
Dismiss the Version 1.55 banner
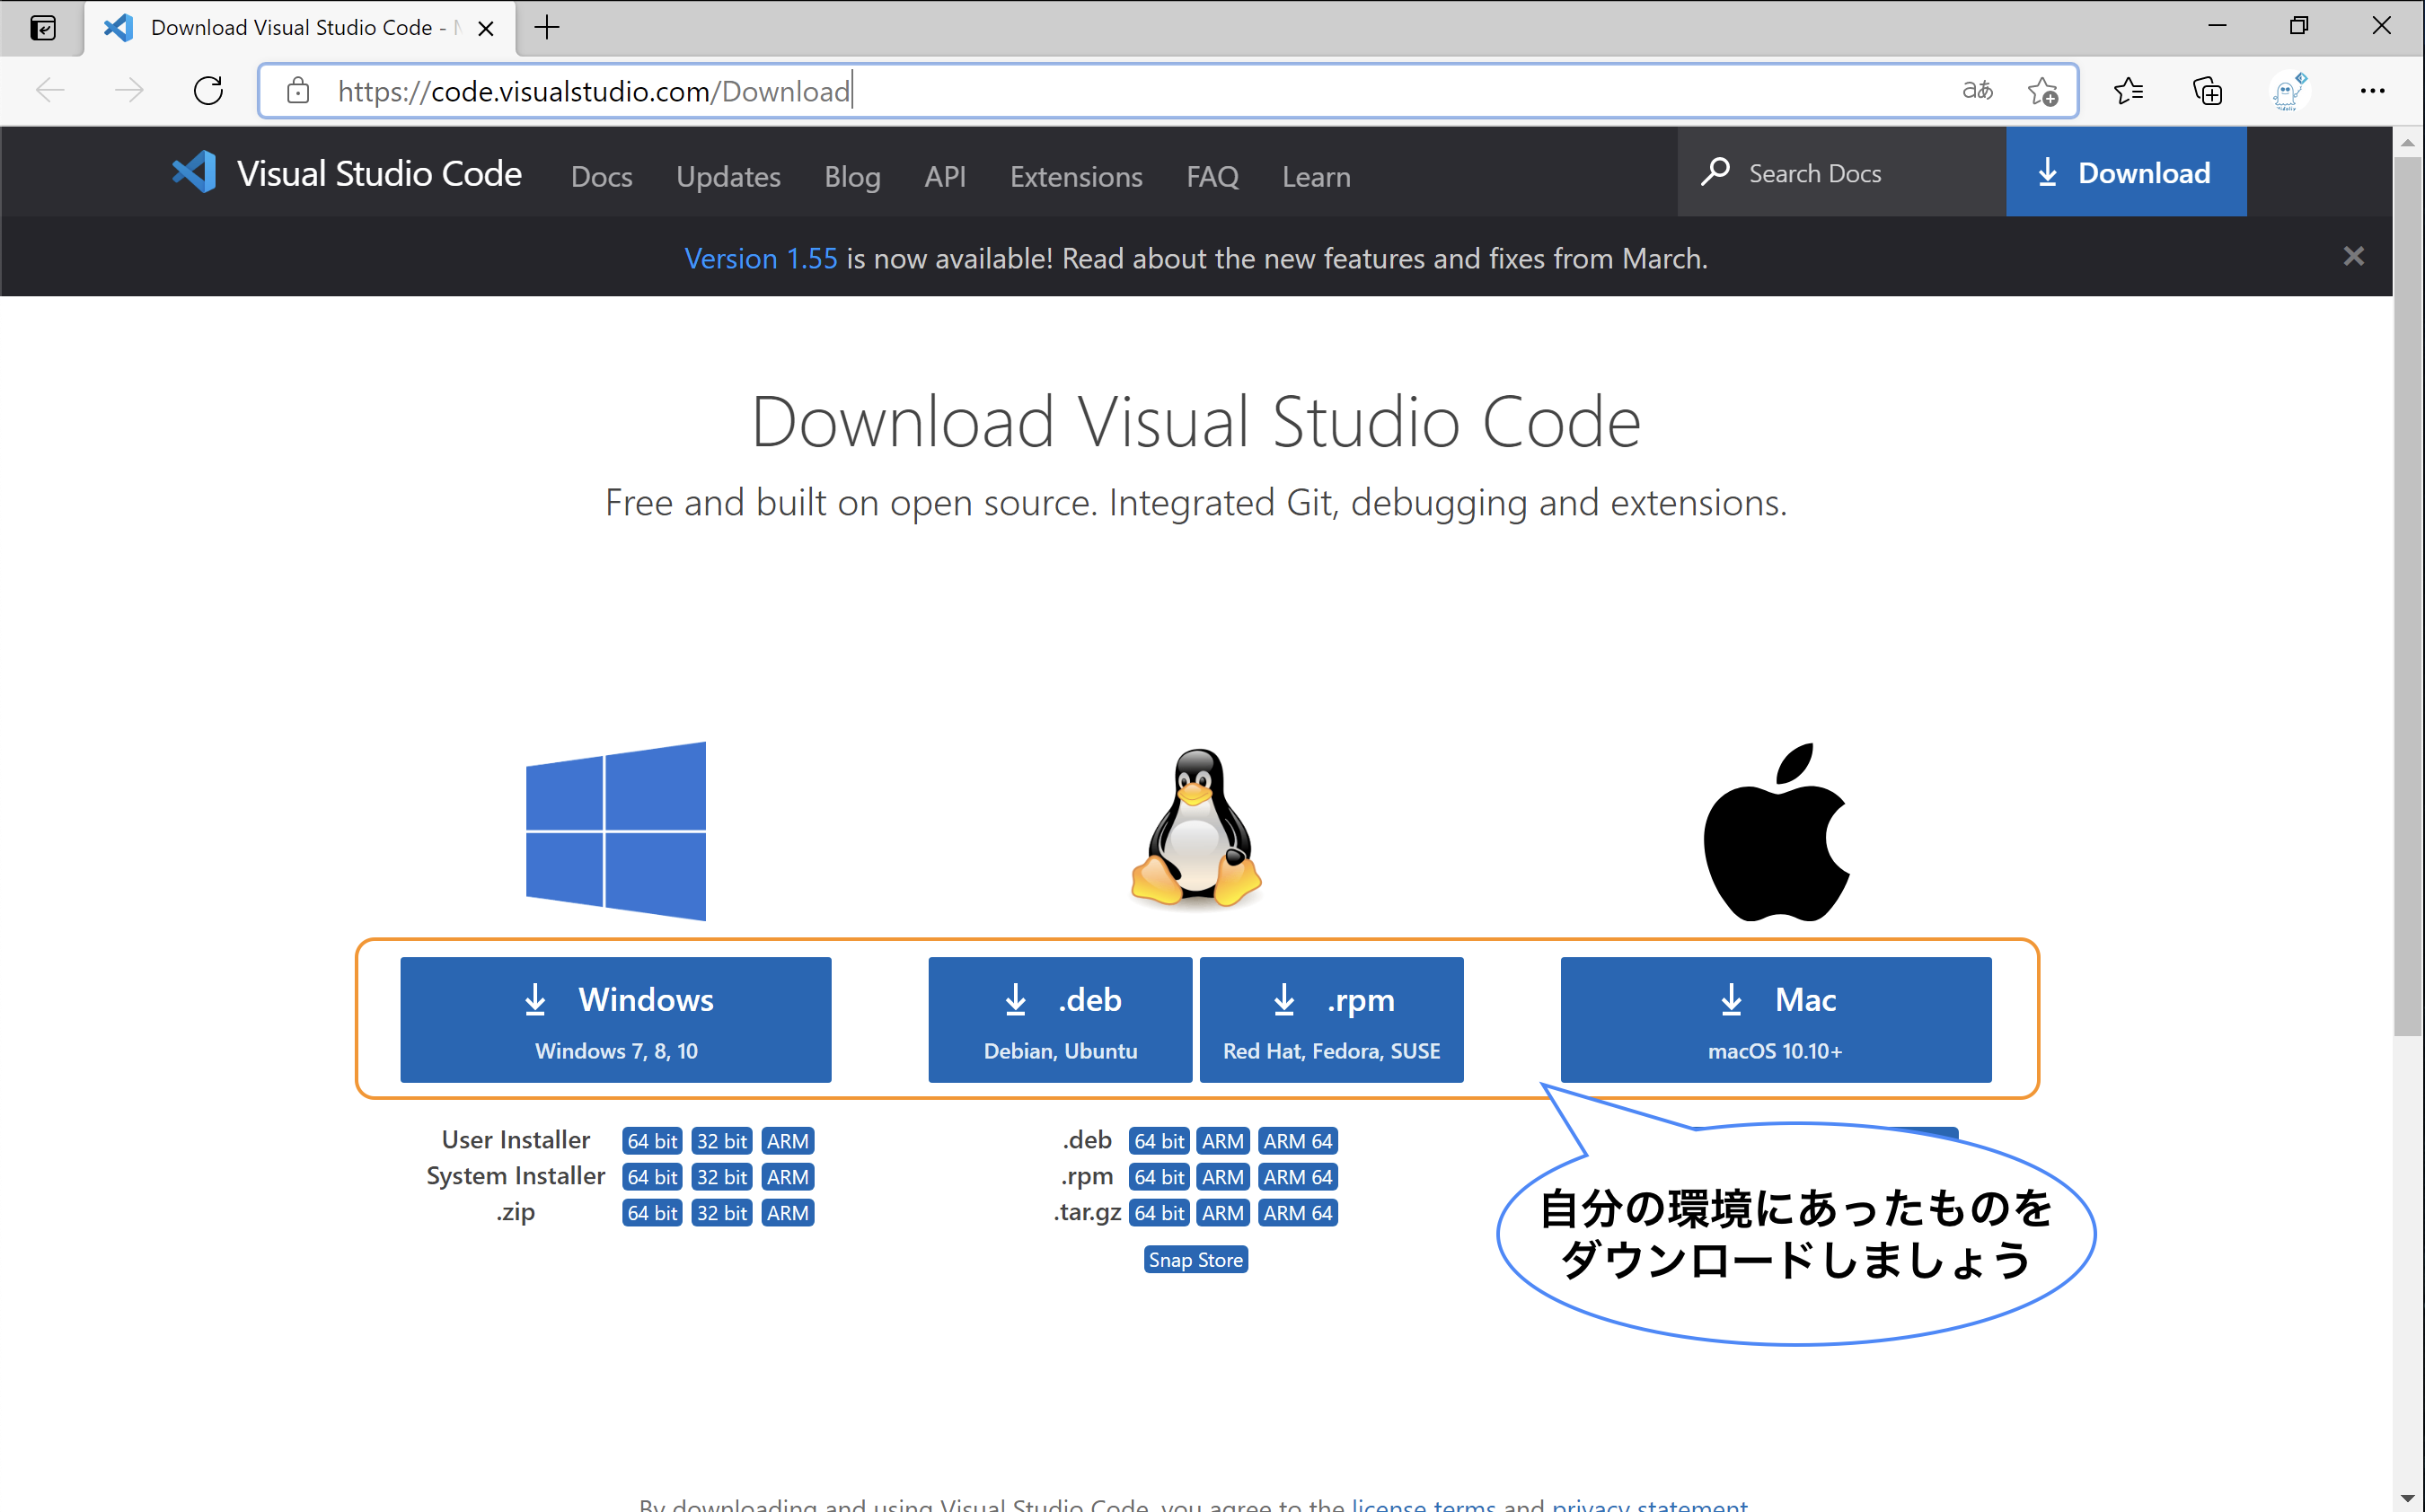(x=2353, y=257)
